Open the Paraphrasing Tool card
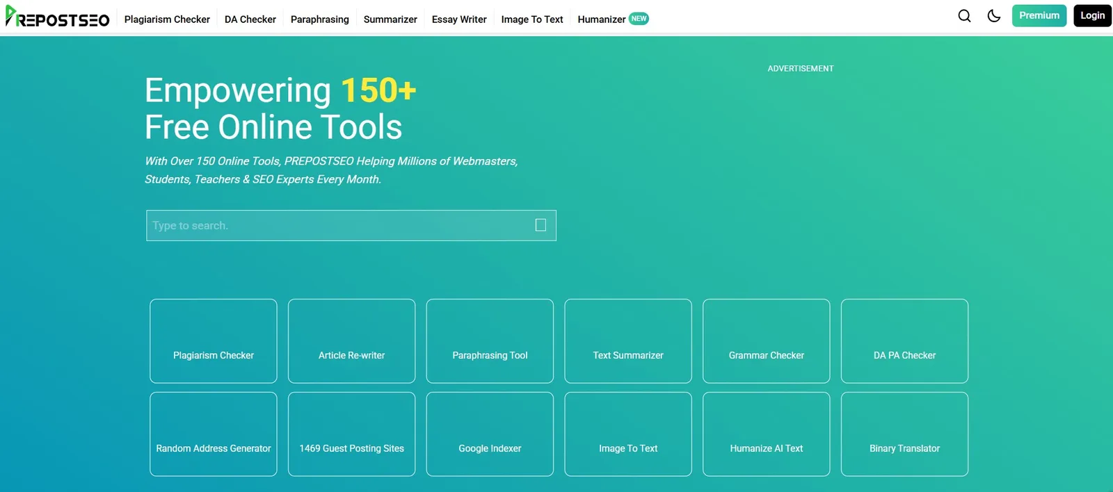Image resolution: width=1113 pixels, height=492 pixels. [490, 341]
